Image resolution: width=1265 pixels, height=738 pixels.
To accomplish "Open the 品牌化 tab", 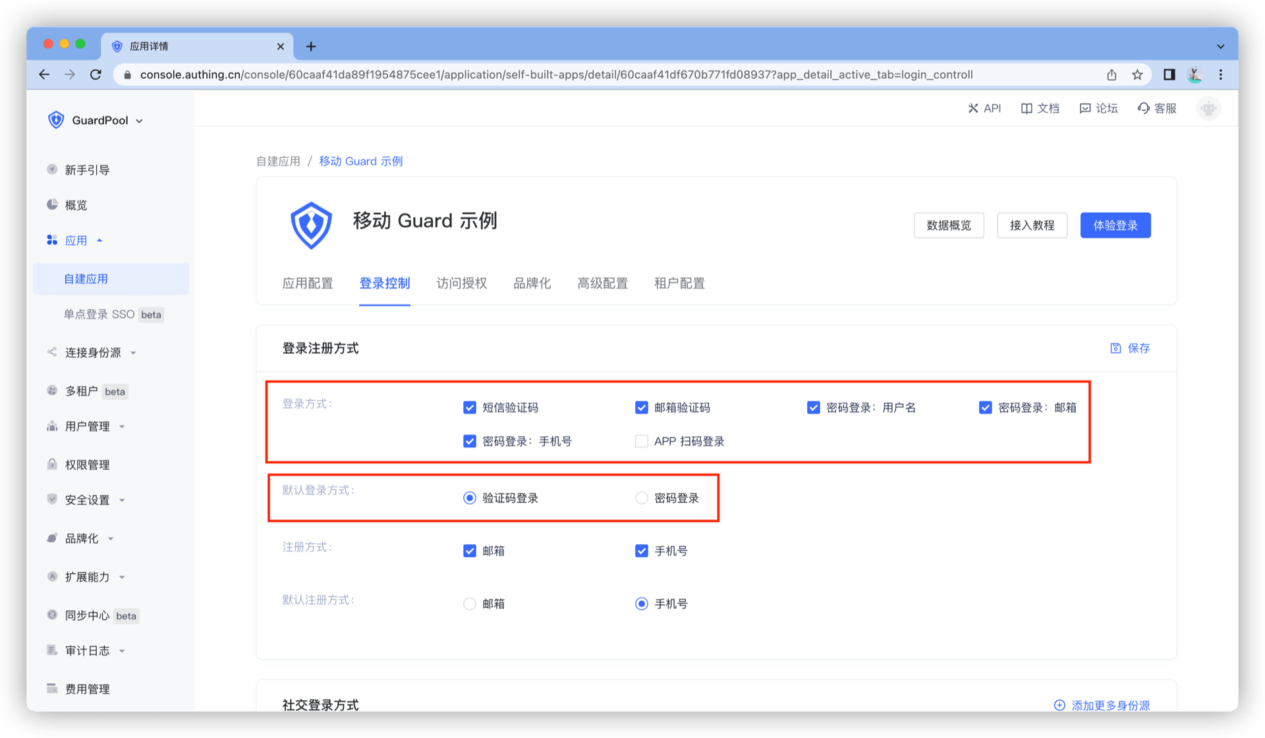I will pyautogui.click(x=532, y=283).
